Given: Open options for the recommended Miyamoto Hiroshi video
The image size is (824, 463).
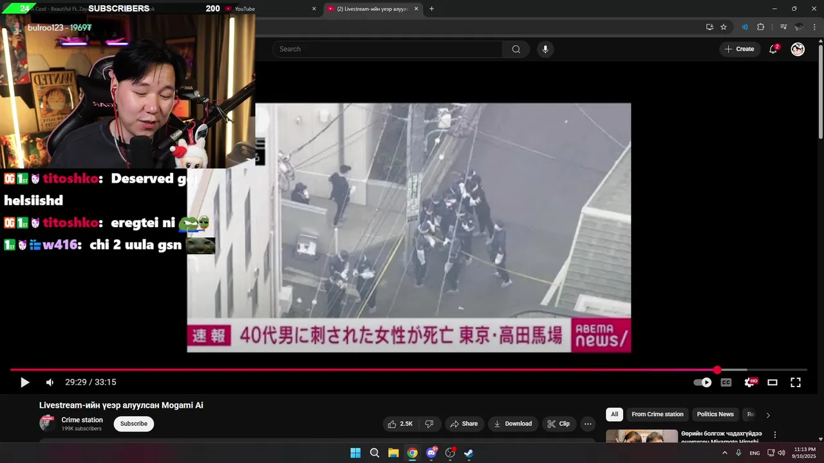Looking at the screenshot, I should pos(775,435).
